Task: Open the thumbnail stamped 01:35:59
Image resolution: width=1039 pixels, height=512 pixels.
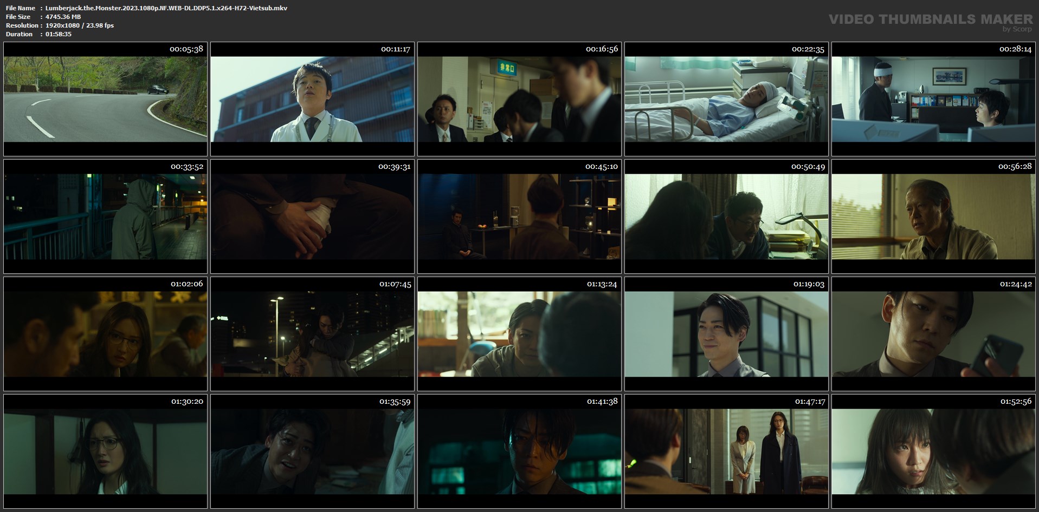Action: click(x=312, y=451)
